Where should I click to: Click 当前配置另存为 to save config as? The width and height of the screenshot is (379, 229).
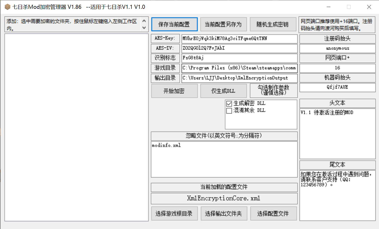point(223,24)
